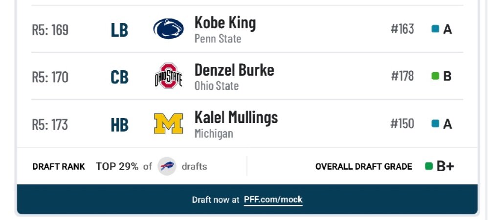Screen dimensions: 489x220
Task: Open the PFF.com/mock link
Action: (273, 200)
